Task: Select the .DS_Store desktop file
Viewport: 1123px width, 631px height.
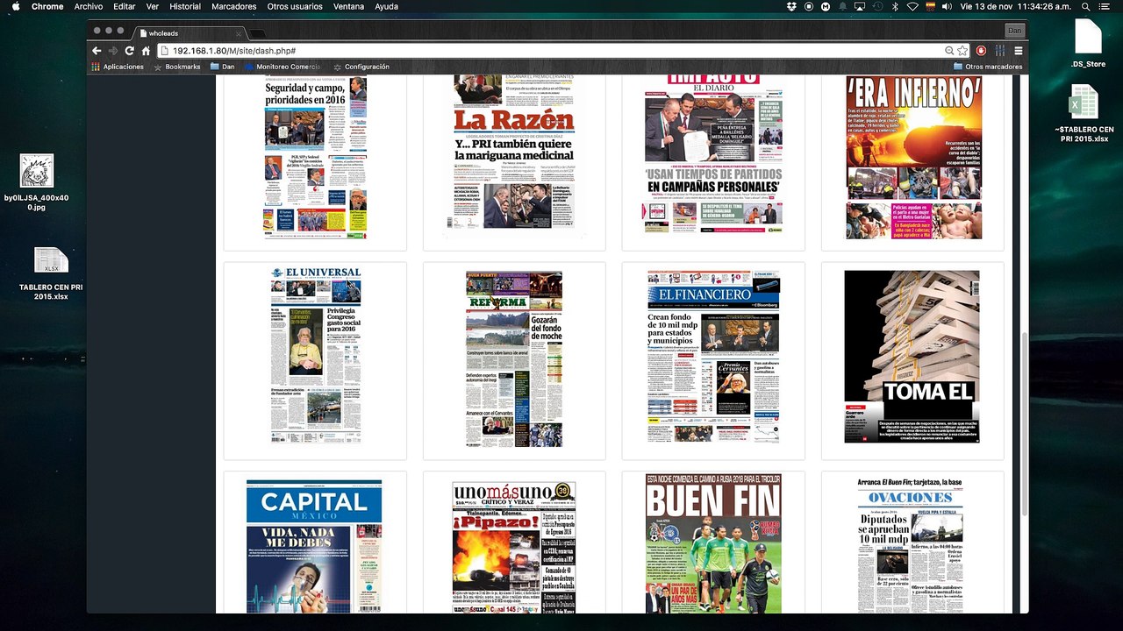Action: [1088, 43]
